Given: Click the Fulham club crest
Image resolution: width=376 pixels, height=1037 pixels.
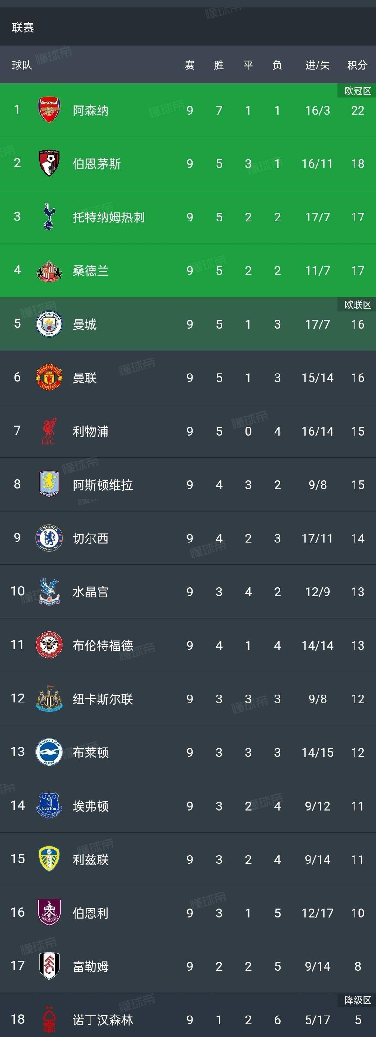Looking at the screenshot, I should (x=49, y=966).
